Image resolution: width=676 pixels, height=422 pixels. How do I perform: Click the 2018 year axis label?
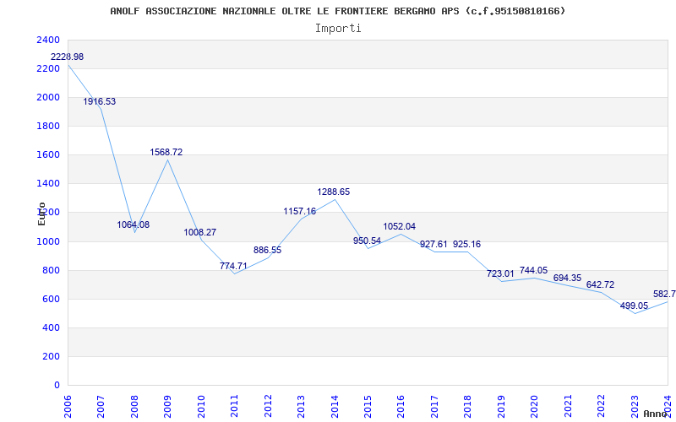(468, 407)
